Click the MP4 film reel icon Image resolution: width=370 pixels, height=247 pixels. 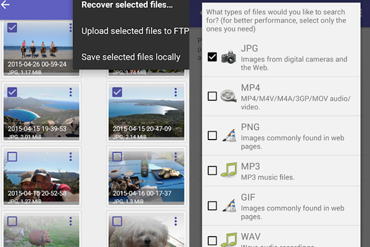click(229, 96)
